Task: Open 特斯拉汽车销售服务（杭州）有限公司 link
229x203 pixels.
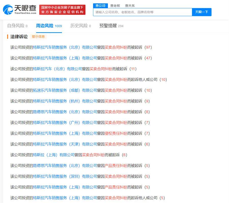Action: point(65,101)
